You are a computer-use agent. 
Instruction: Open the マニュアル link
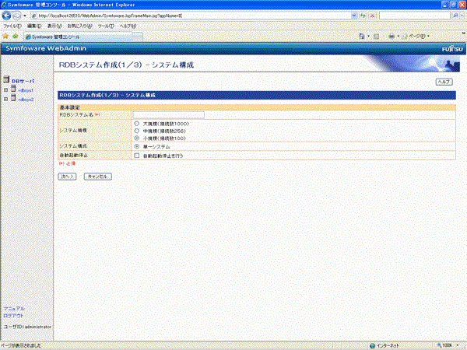tap(14, 309)
